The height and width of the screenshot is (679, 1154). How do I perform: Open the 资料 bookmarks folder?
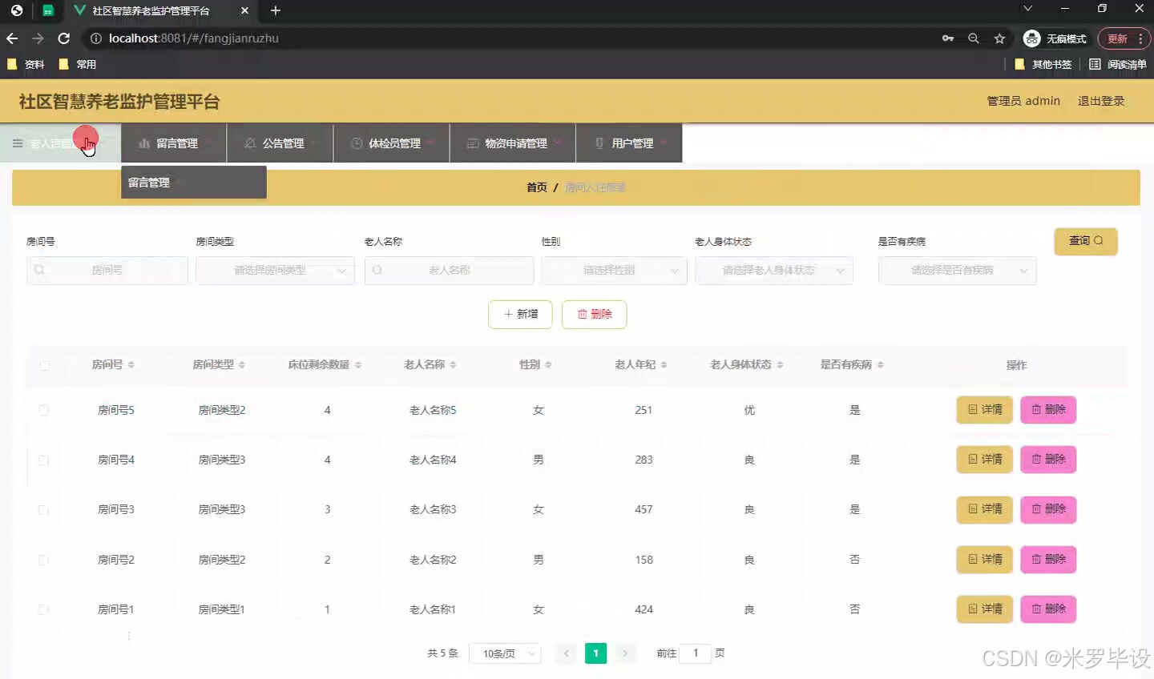click(26, 64)
